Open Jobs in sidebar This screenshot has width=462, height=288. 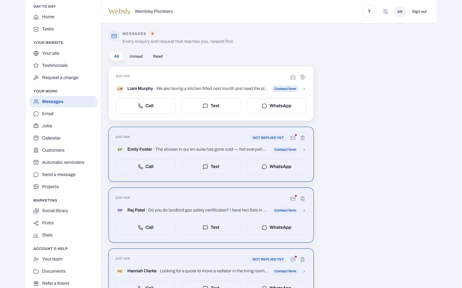pyautogui.click(x=63, y=126)
